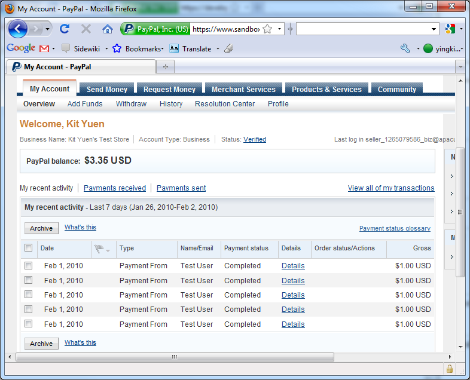Viewport: 470px width, 380px height.
Task: Click the Sidewiki speech bubble button
Action: coord(66,48)
